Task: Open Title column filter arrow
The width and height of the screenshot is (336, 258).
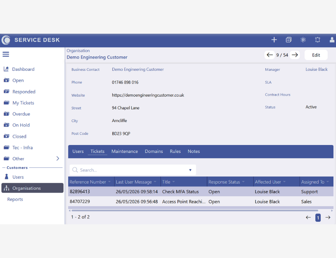Action: 173,182
